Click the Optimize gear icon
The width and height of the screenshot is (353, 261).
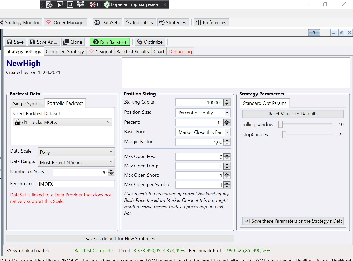coord(139,42)
